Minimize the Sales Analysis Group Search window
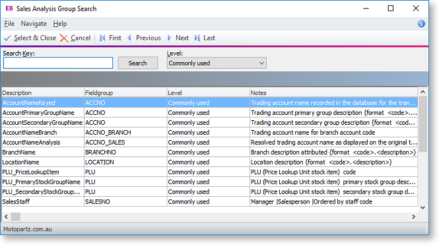This screenshot has height=245, width=439. pos(366,9)
